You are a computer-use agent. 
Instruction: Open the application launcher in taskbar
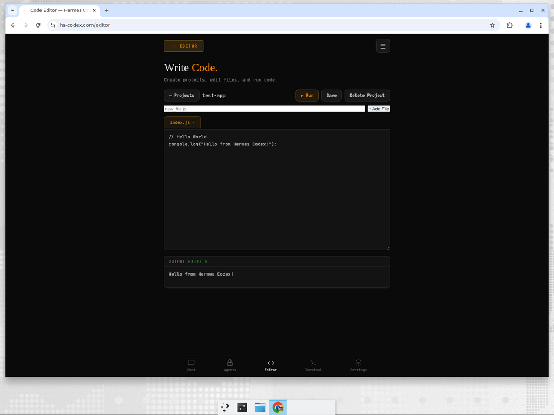225,407
